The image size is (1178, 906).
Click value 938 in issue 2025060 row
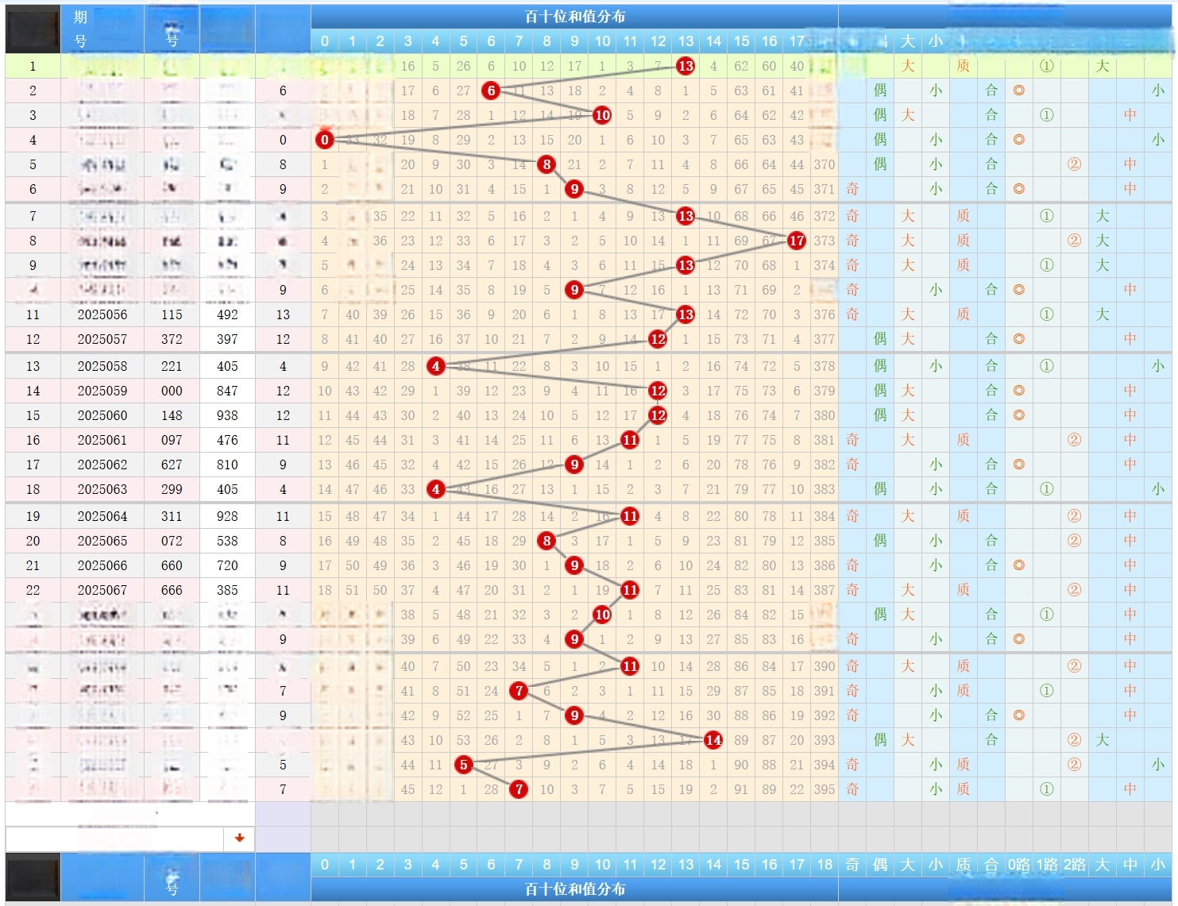point(227,415)
